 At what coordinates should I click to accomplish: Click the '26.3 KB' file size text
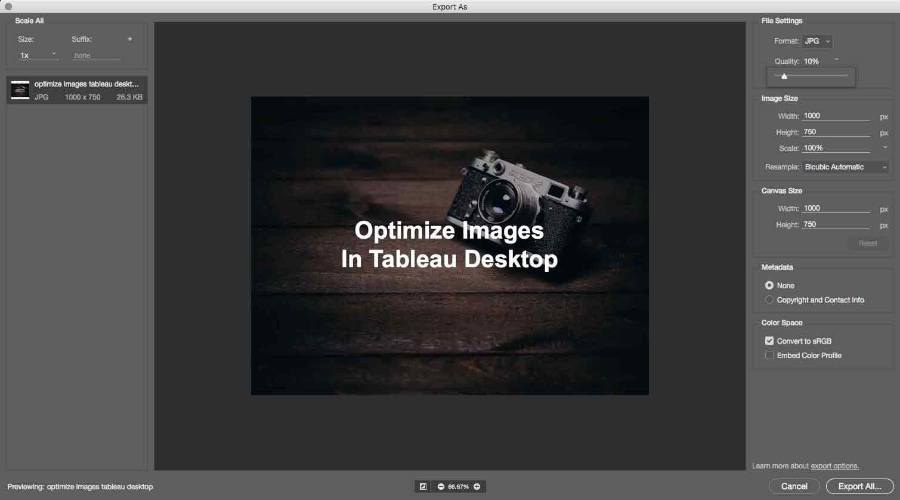(129, 97)
